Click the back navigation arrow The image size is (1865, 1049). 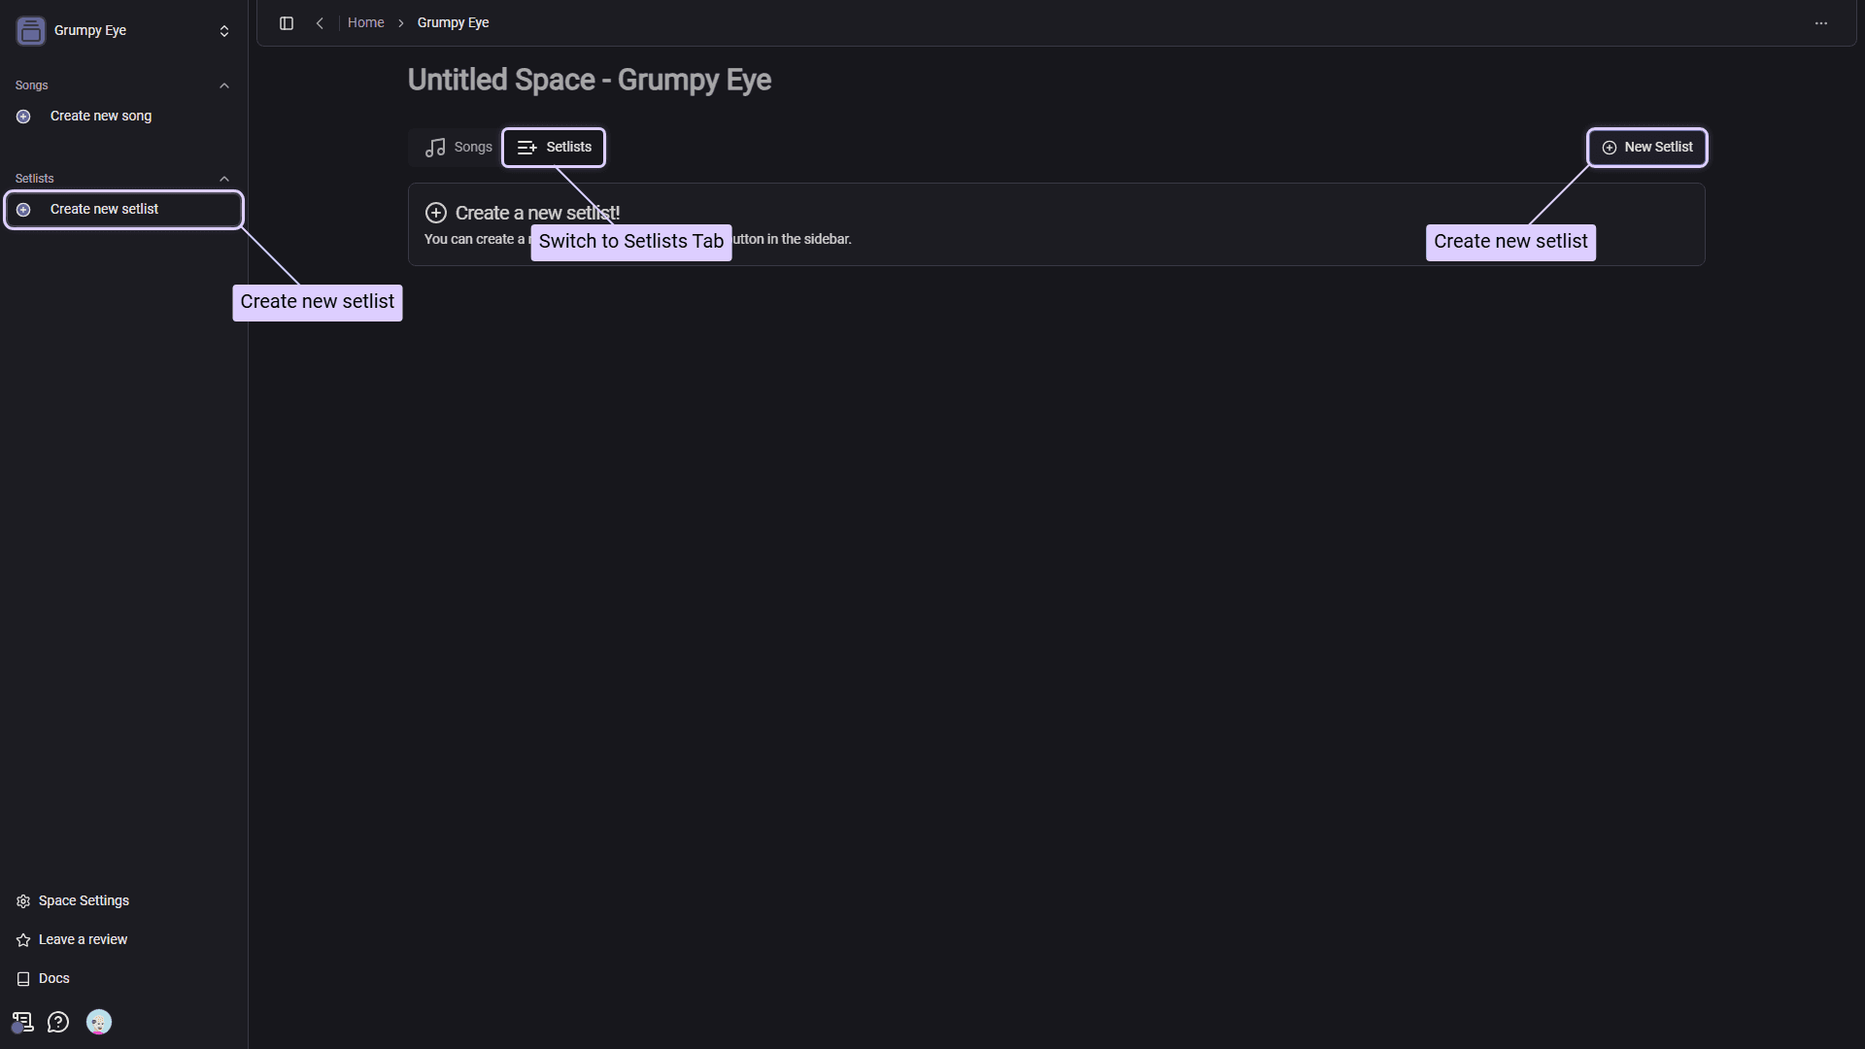tap(319, 23)
